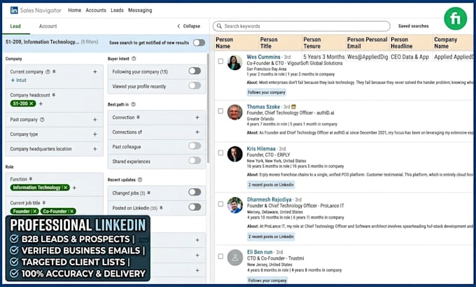The width and height of the screenshot is (476, 287).
Task: Open Saved searches
Action: (x=413, y=26)
